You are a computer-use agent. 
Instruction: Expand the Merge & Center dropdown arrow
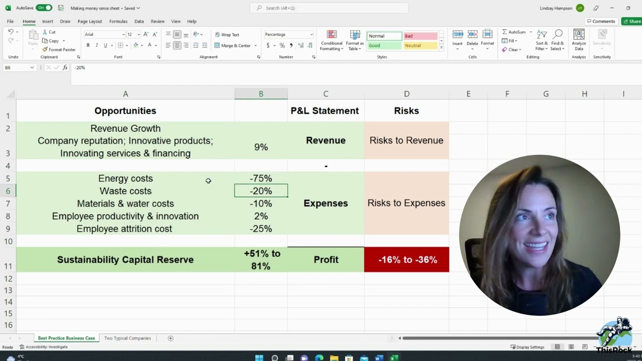click(255, 46)
